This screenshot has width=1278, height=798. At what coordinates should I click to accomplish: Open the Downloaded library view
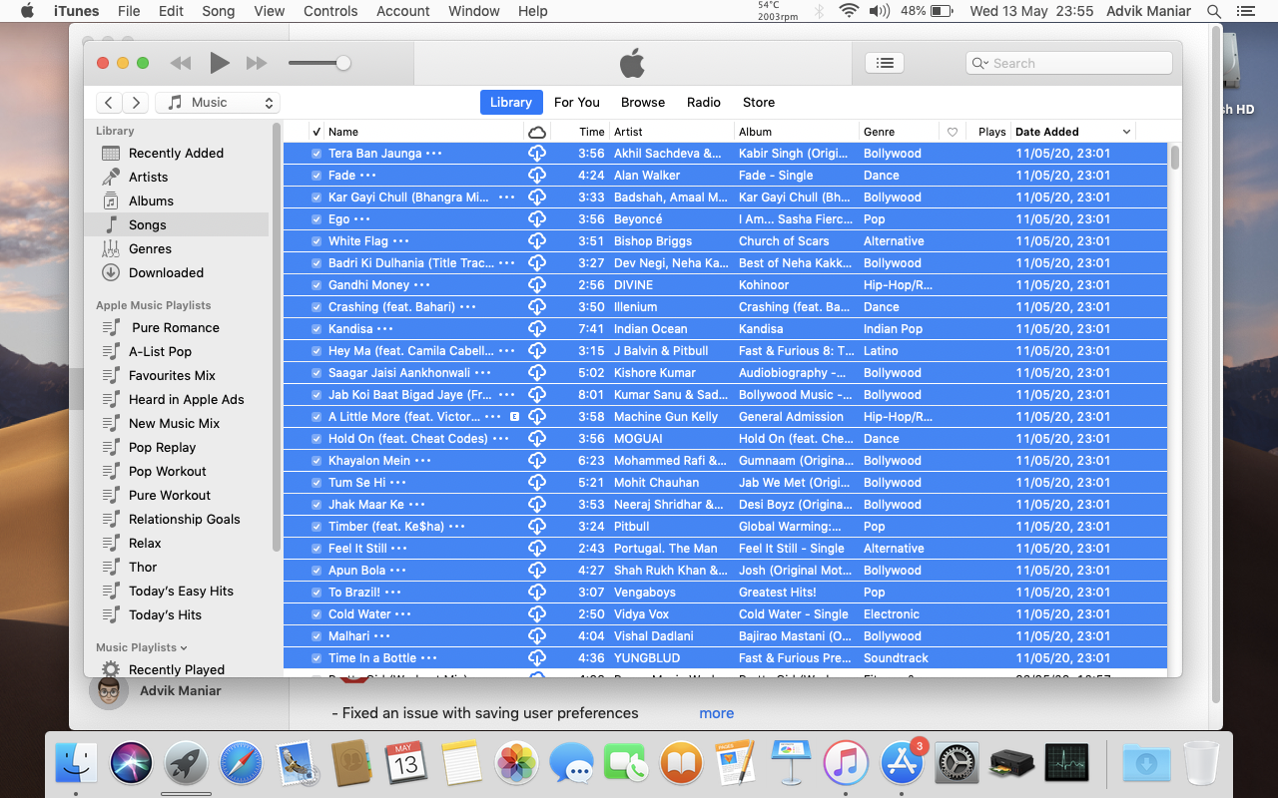166,273
